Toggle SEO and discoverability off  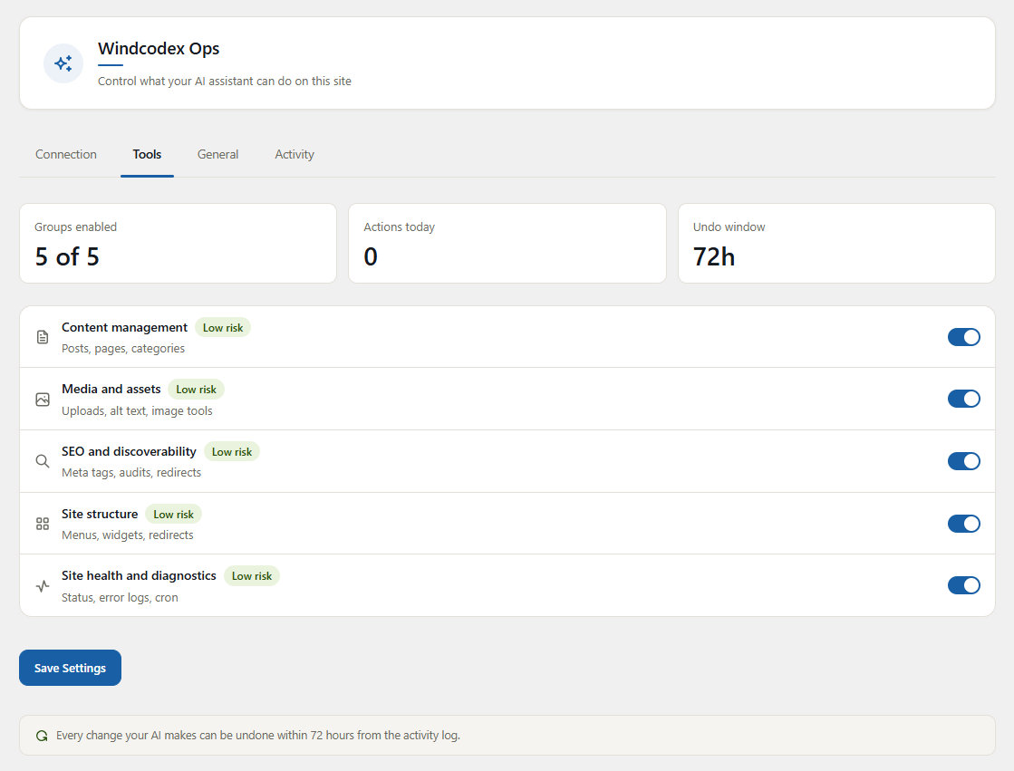tap(963, 461)
